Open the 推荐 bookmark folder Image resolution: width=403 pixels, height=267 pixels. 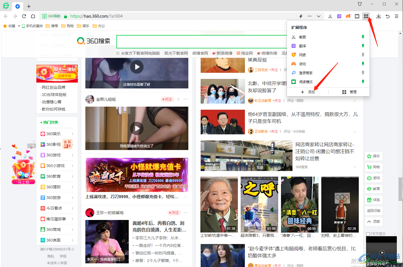[52, 26]
